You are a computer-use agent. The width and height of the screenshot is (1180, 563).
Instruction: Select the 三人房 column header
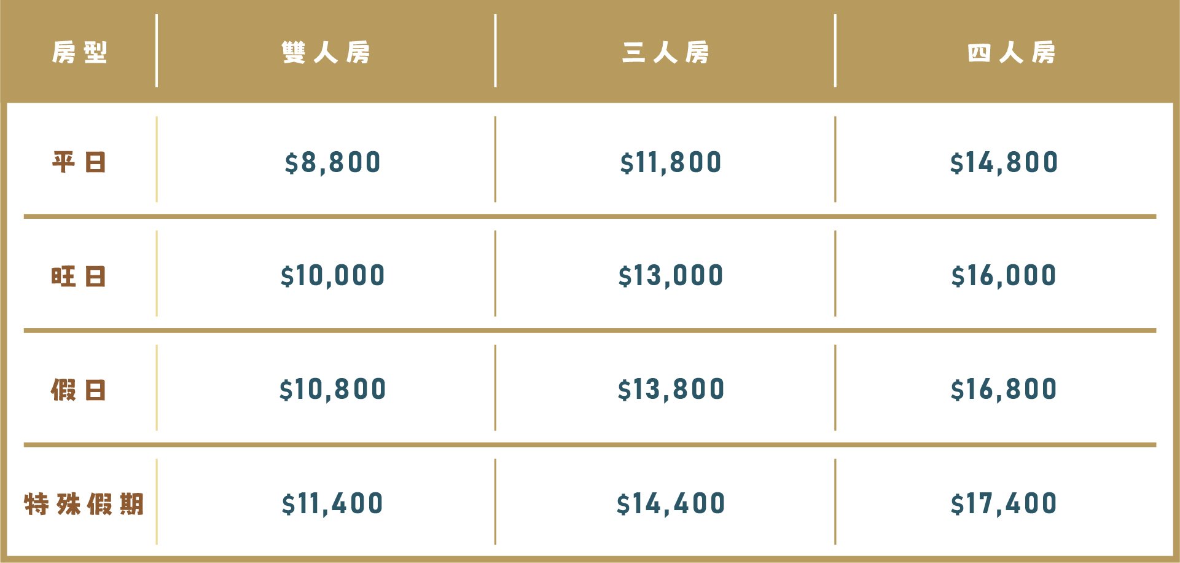click(x=665, y=52)
